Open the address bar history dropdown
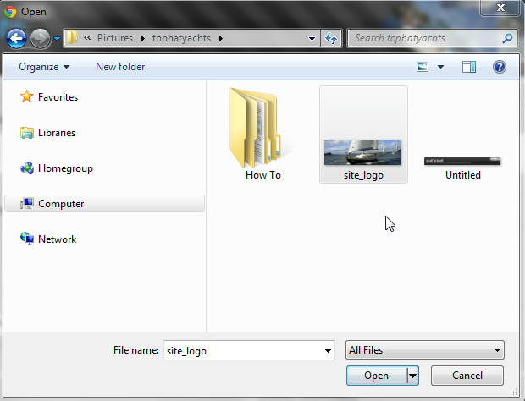Screen dimensions: 525x401 [312, 39]
